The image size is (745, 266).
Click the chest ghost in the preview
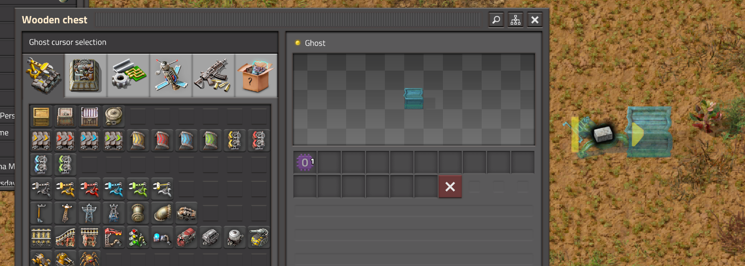click(x=413, y=98)
